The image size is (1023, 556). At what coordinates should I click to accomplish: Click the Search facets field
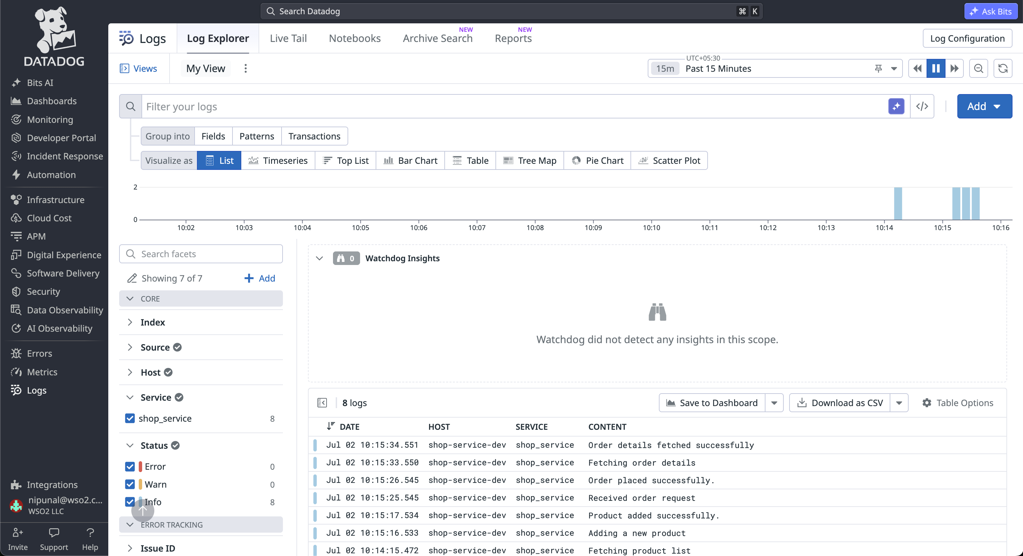point(201,254)
